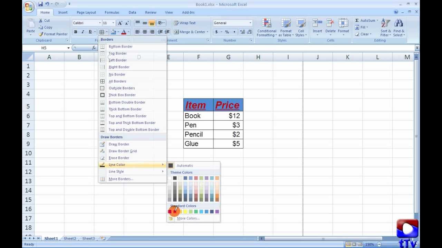Click the Increase Decimal icon
Image resolution: width=442 pixels, height=248 pixels.
click(x=242, y=32)
